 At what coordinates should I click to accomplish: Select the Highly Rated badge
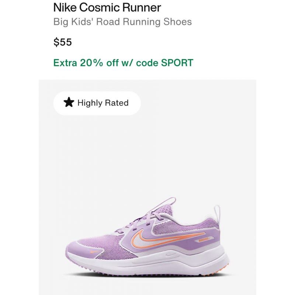[97, 103]
